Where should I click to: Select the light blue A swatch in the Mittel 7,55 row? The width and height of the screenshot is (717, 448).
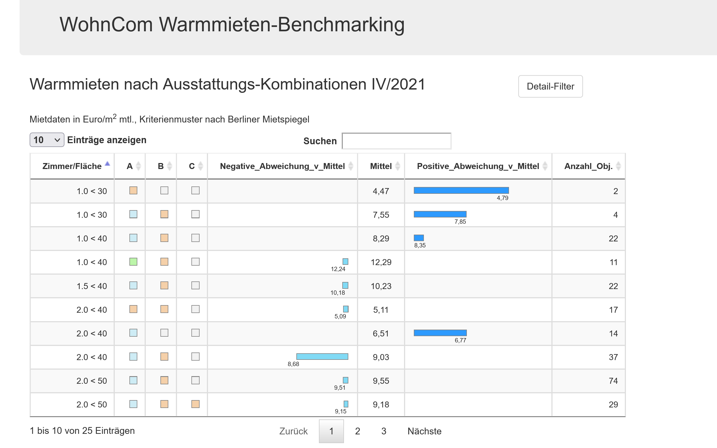coord(134,214)
